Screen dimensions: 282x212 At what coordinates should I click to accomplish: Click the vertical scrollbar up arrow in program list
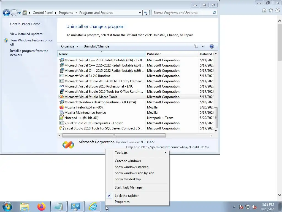tap(216, 54)
